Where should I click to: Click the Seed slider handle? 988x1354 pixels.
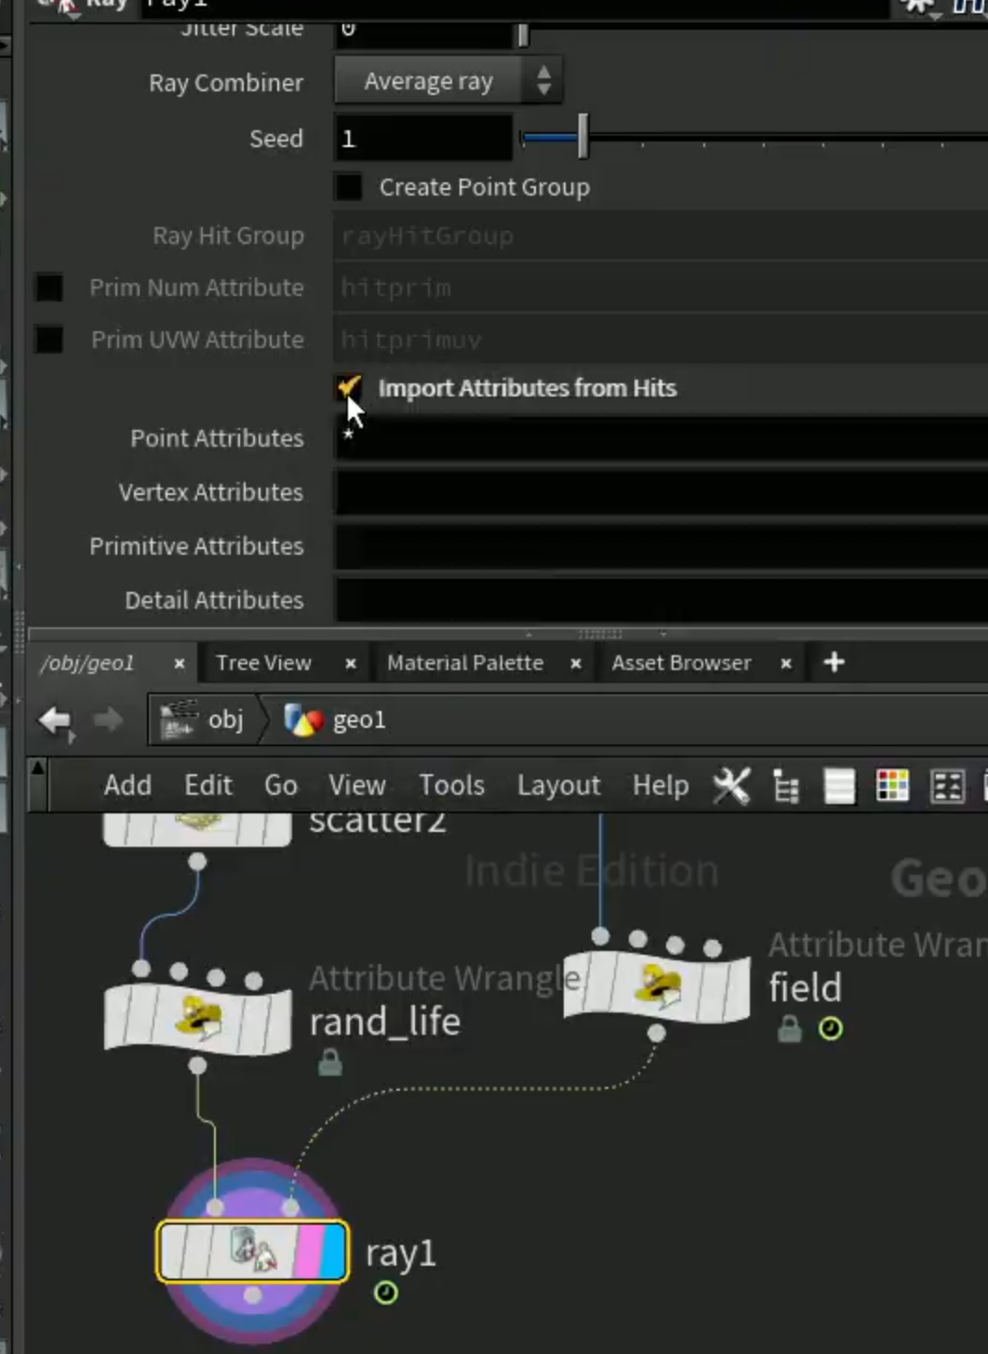pyautogui.click(x=582, y=138)
